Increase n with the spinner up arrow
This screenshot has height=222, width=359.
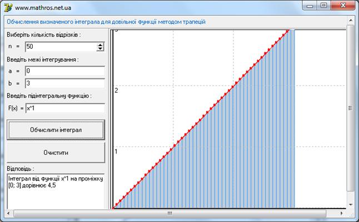click(100, 44)
